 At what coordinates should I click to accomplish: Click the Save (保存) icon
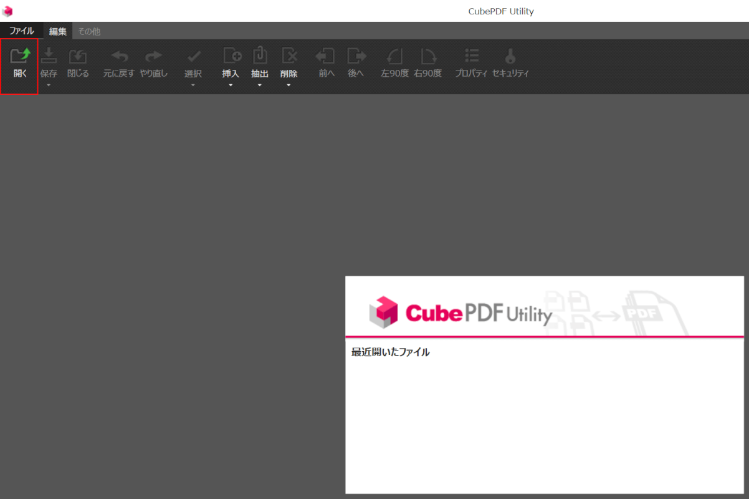(49, 56)
